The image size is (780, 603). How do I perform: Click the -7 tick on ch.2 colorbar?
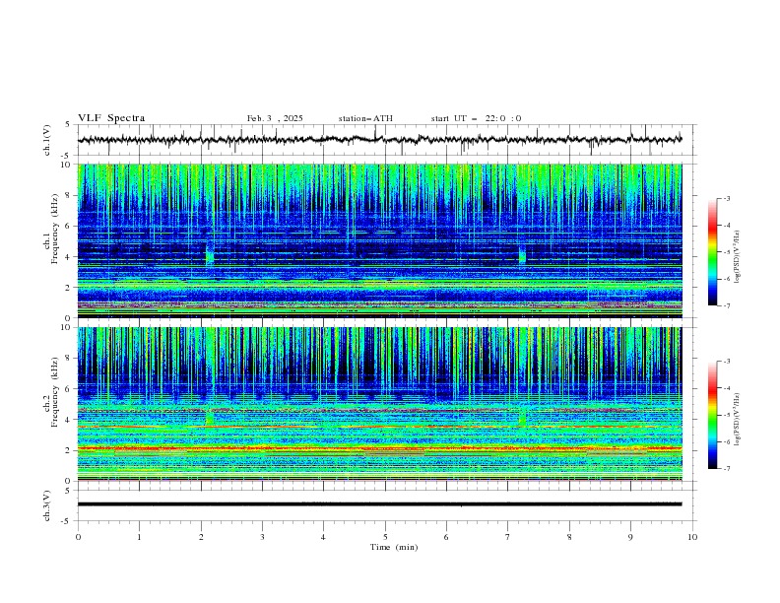click(x=727, y=469)
